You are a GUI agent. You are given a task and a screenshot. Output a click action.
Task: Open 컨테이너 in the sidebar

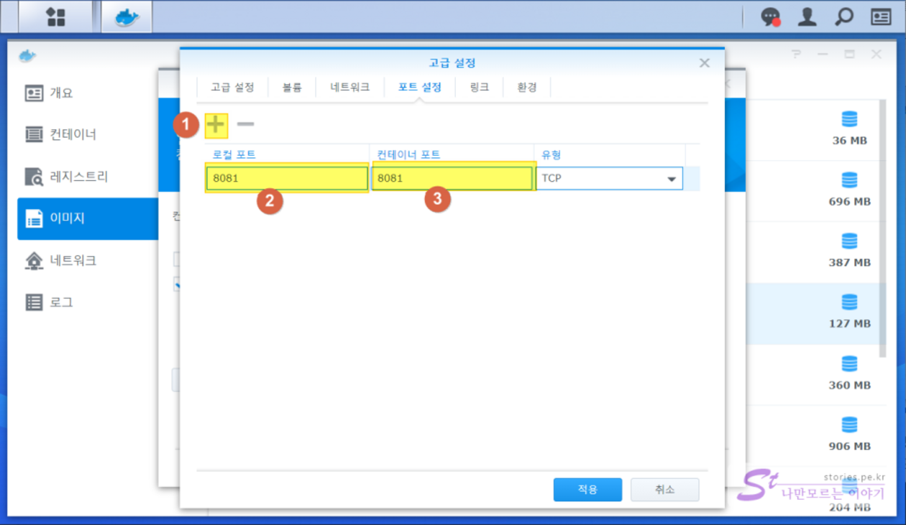pyautogui.click(x=73, y=134)
